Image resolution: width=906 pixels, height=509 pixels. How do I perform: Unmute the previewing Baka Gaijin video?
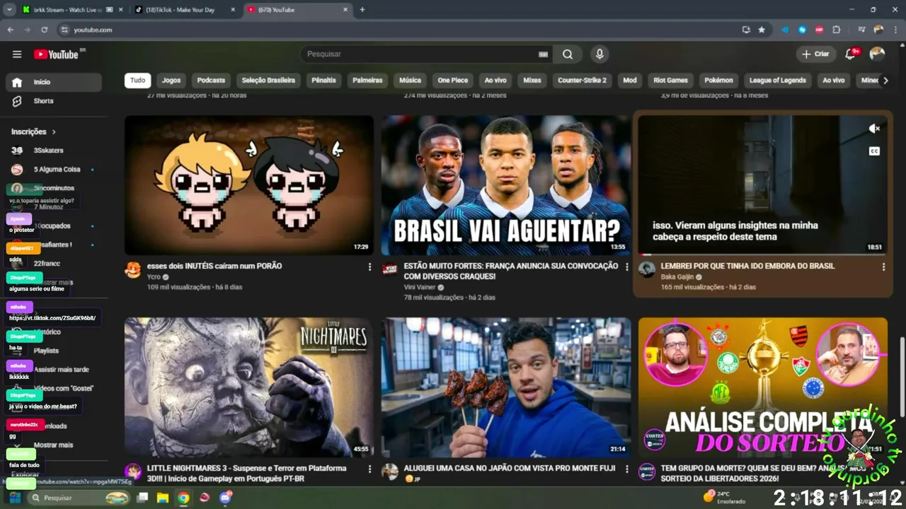click(874, 129)
